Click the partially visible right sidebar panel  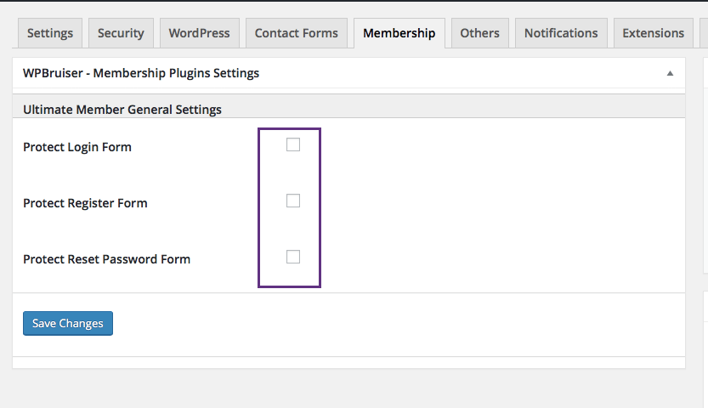(705, 170)
